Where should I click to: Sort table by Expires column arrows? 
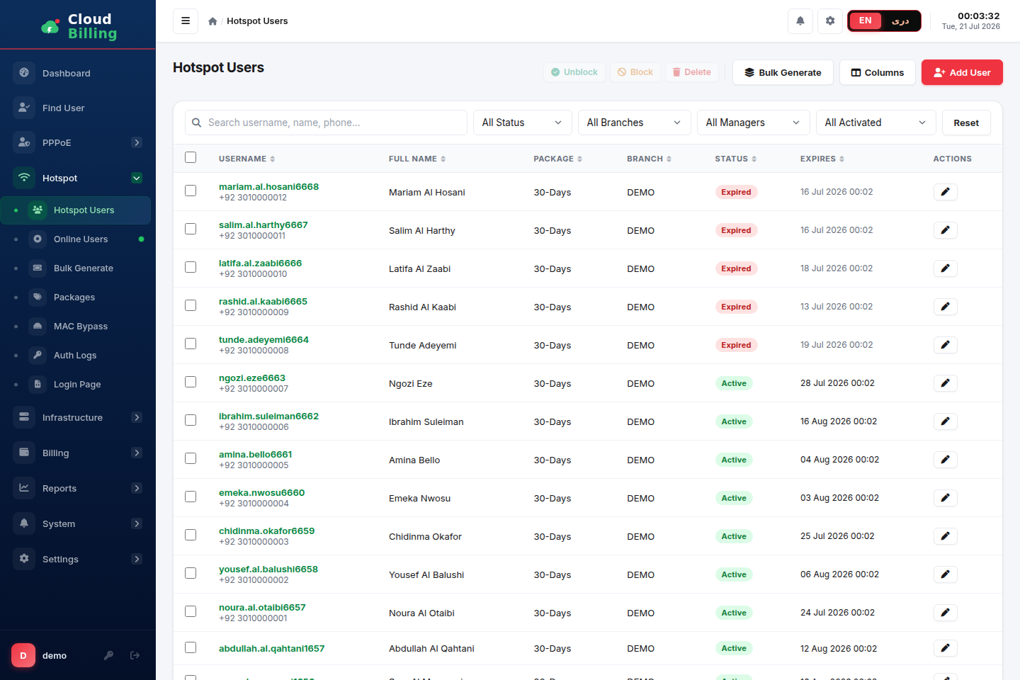pos(841,159)
